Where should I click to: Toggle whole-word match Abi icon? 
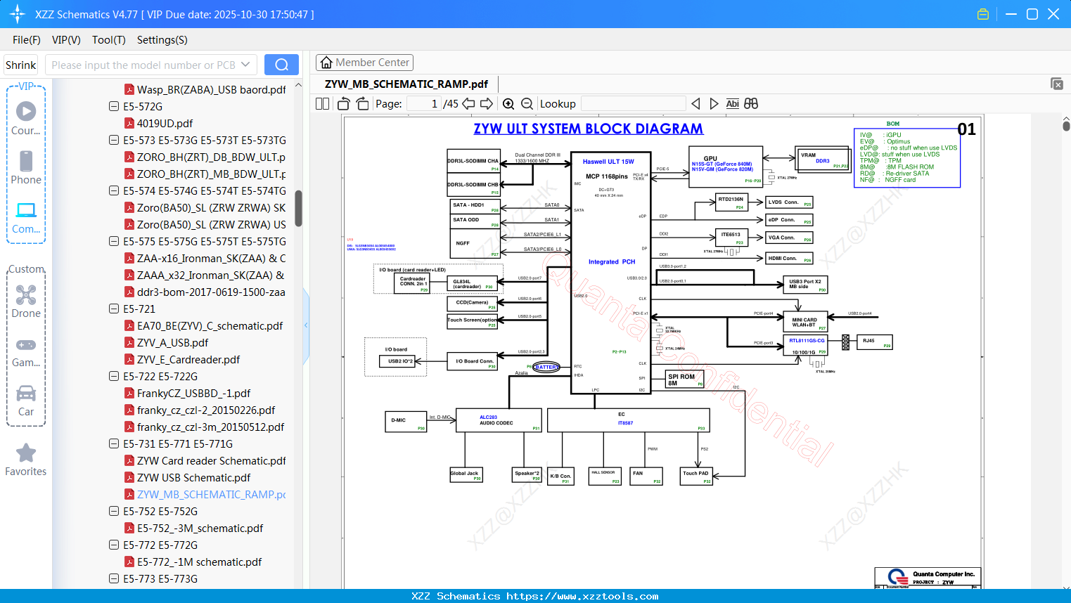[733, 104]
